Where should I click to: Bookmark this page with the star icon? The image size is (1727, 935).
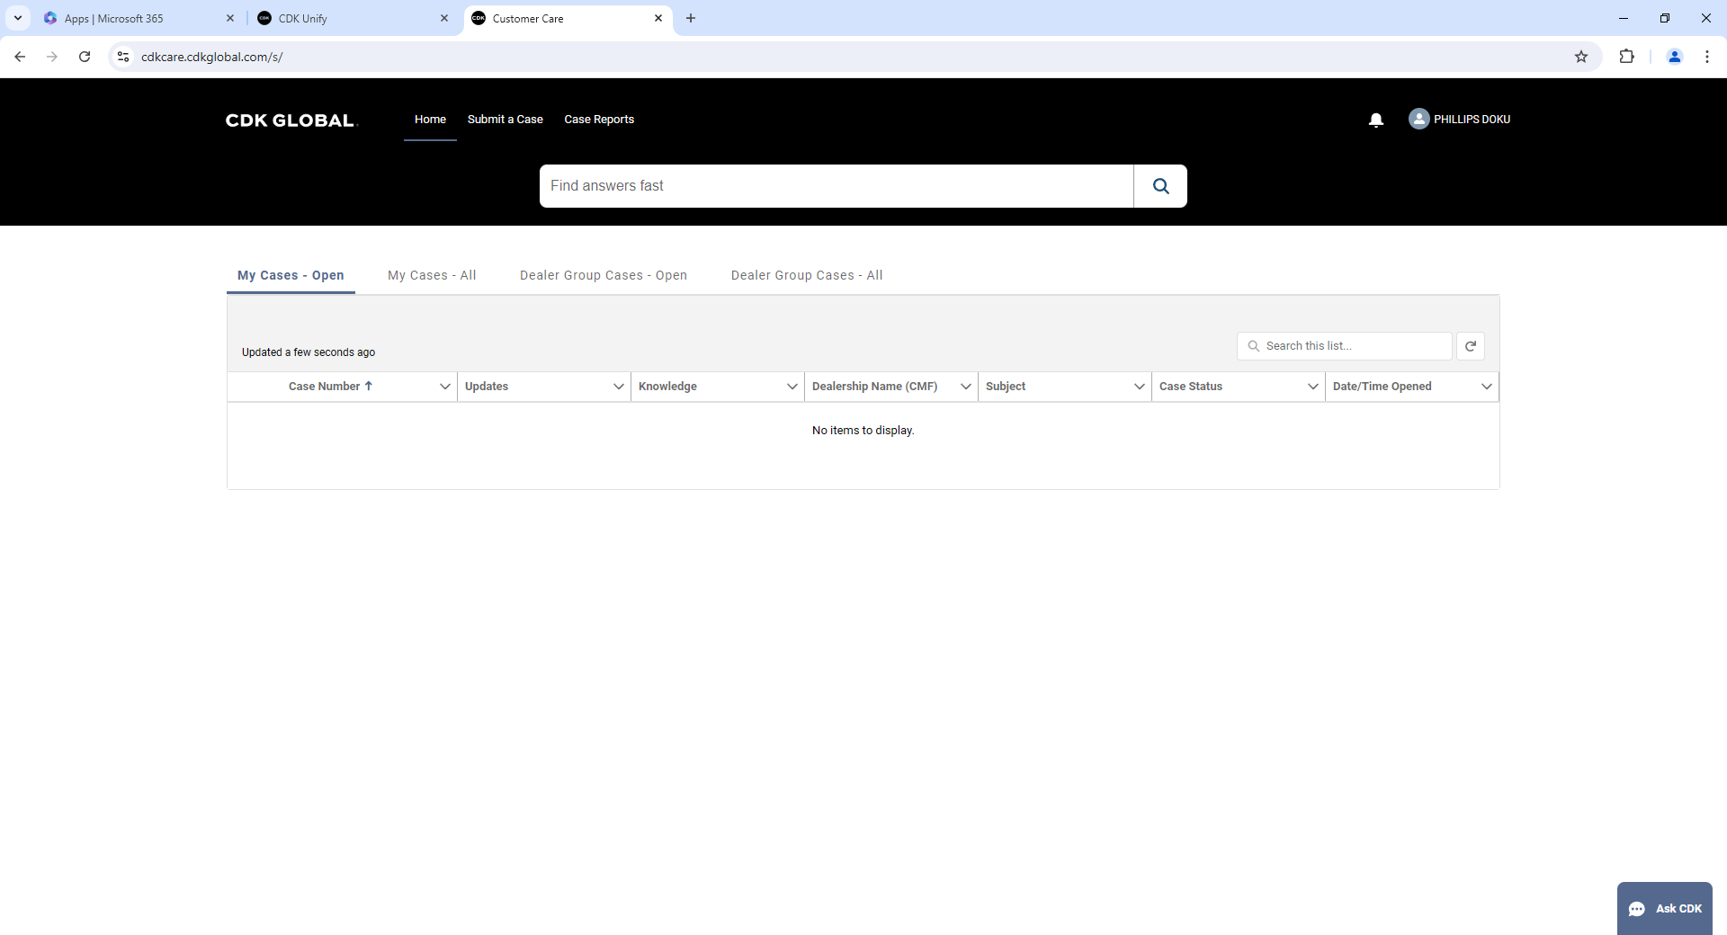(x=1581, y=57)
